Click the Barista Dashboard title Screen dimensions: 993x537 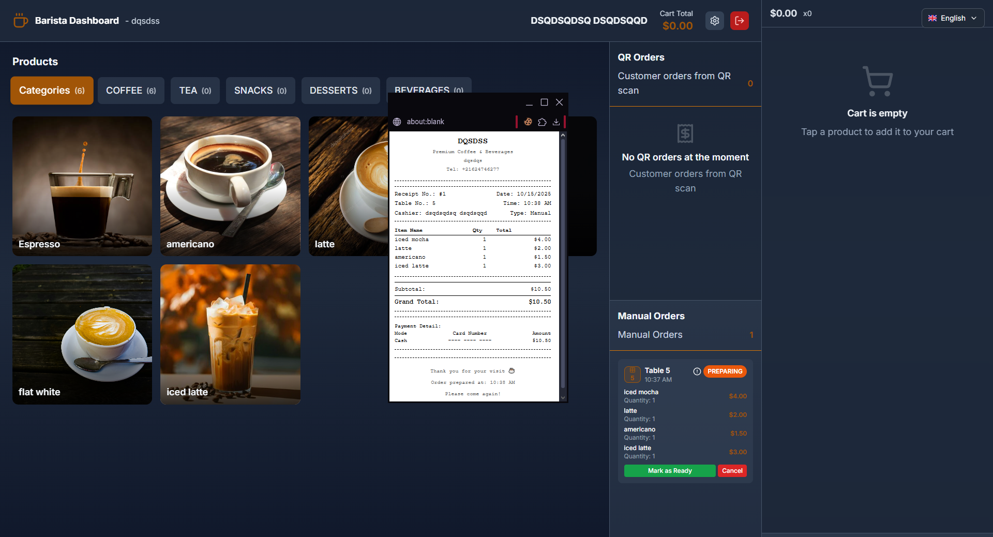(x=77, y=21)
